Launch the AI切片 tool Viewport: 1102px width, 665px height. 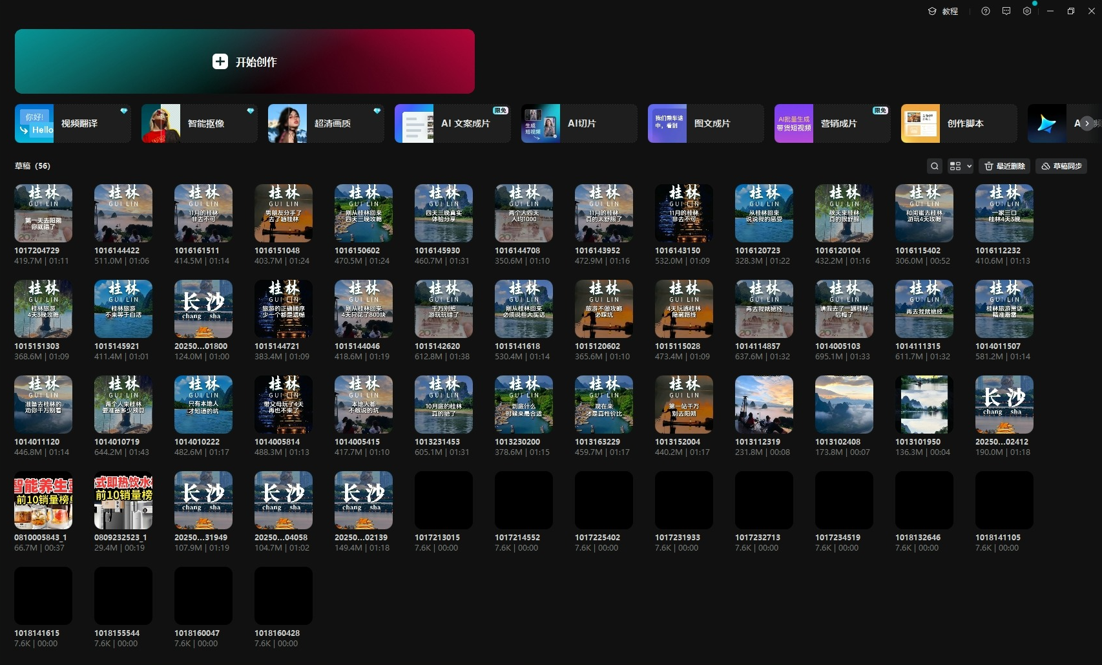point(579,123)
